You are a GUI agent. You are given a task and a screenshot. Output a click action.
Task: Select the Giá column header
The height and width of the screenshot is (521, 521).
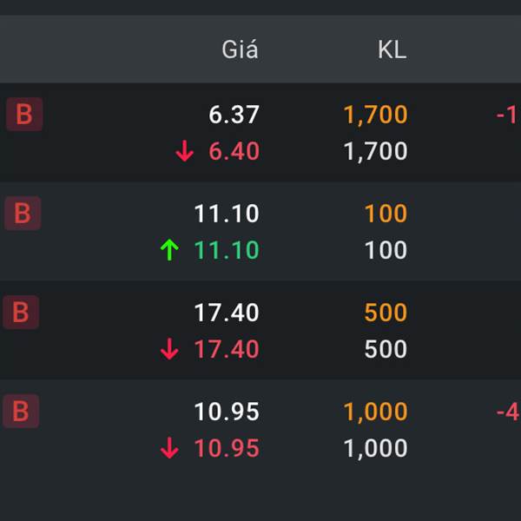[x=240, y=49]
